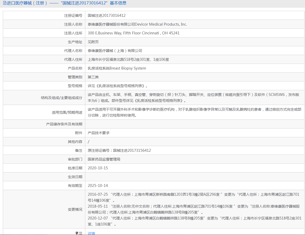Click the approval date 2020-10-15
The image size is (305, 235).
98,168
